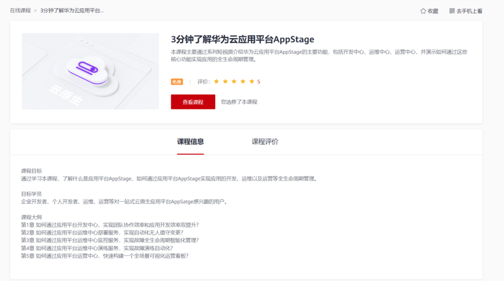Click the truncated 3分钟了解华为云应用平台 breadcrumb
504x281 pixels.
pos(72,11)
